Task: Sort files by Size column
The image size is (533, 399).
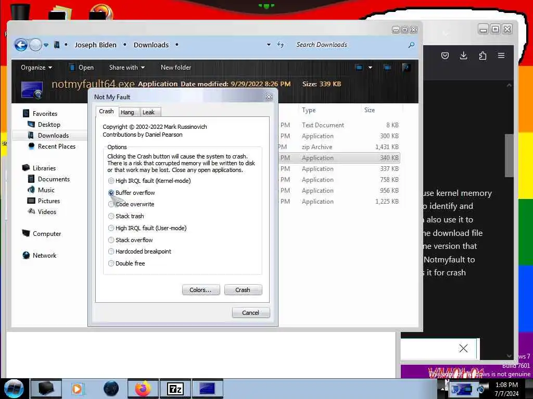Action: [370, 110]
